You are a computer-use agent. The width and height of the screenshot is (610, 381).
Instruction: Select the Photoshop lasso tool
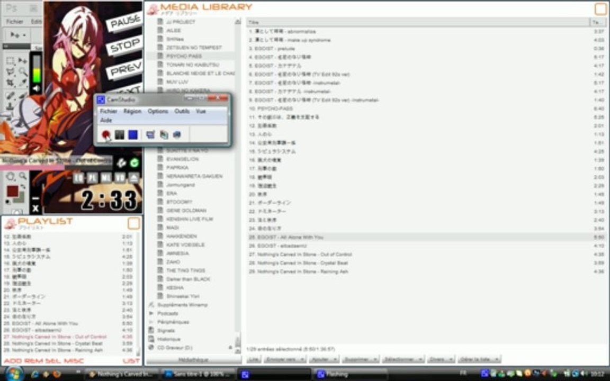tap(10, 71)
